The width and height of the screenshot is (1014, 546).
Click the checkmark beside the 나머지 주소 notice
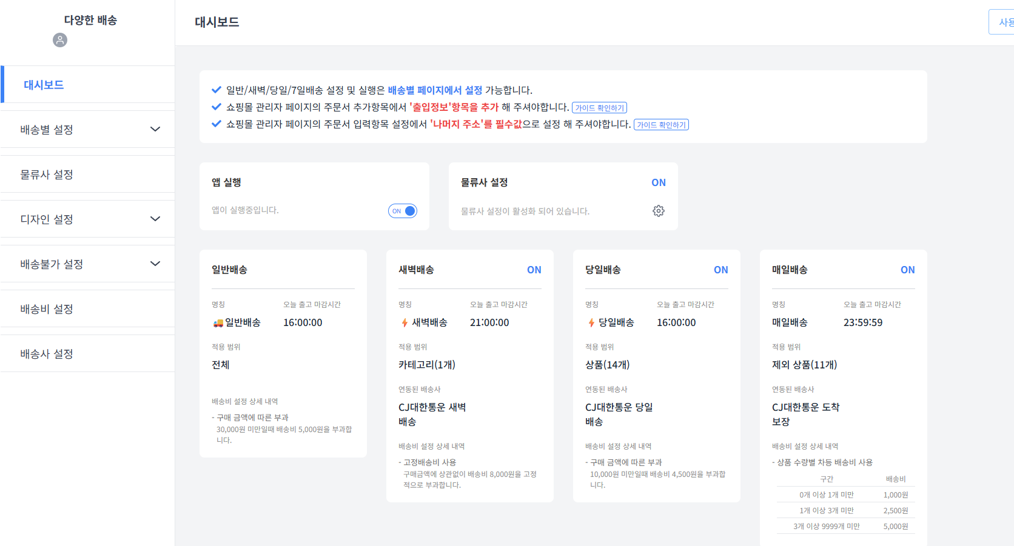(x=216, y=124)
